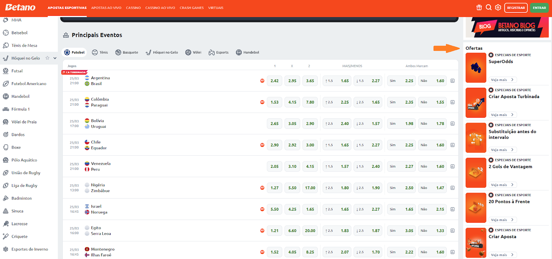Open Futsal in sidebar
552x259 pixels.
pos(17,71)
